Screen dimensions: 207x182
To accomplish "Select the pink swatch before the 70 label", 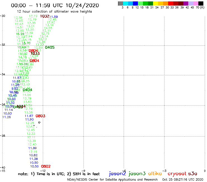I will 196,3.
